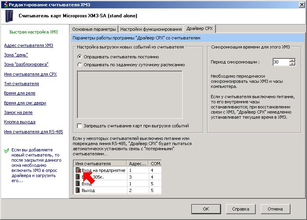
Task: Decrease the sync period value
Action: click(292, 64)
